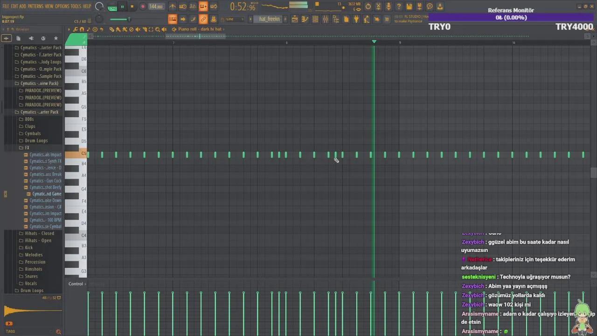Open the help question mark icon
The height and width of the screenshot is (336, 597).
click(399, 7)
